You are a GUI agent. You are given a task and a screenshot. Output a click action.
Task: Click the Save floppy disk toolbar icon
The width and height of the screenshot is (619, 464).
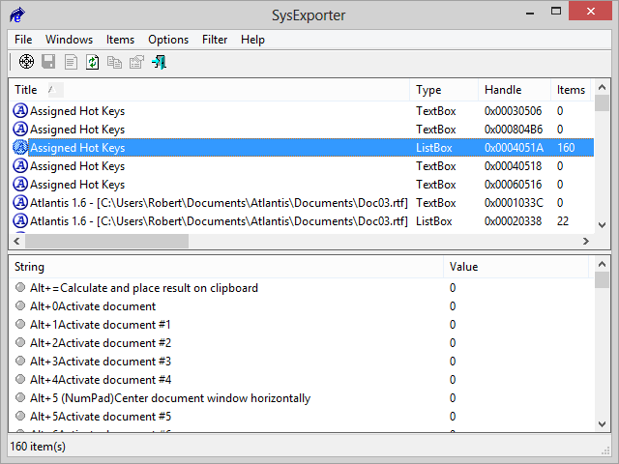point(48,63)
